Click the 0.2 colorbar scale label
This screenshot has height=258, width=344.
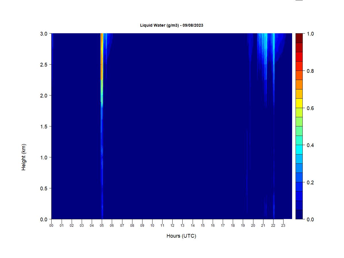(x=310, y=182)
